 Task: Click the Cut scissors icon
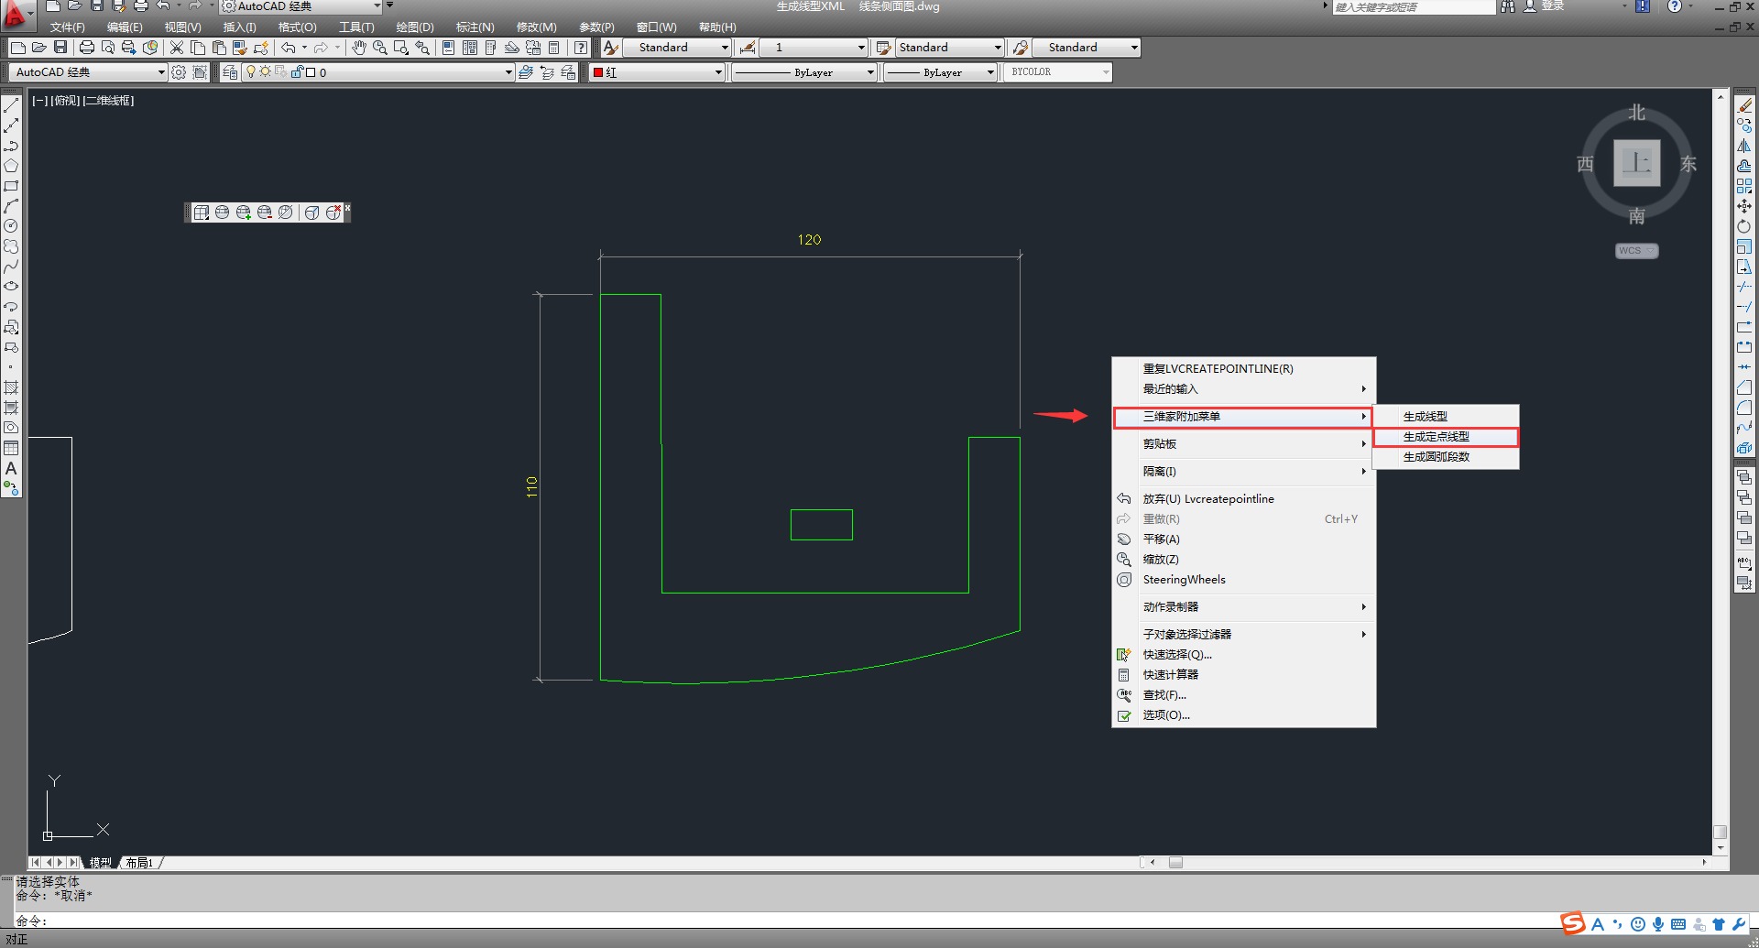177,48
